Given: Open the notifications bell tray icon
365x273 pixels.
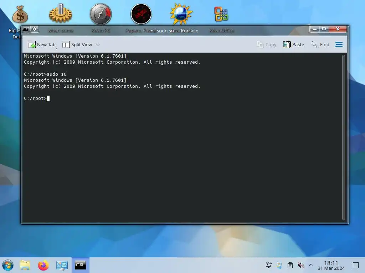Looking at the screenshot, I should (269, 265).
